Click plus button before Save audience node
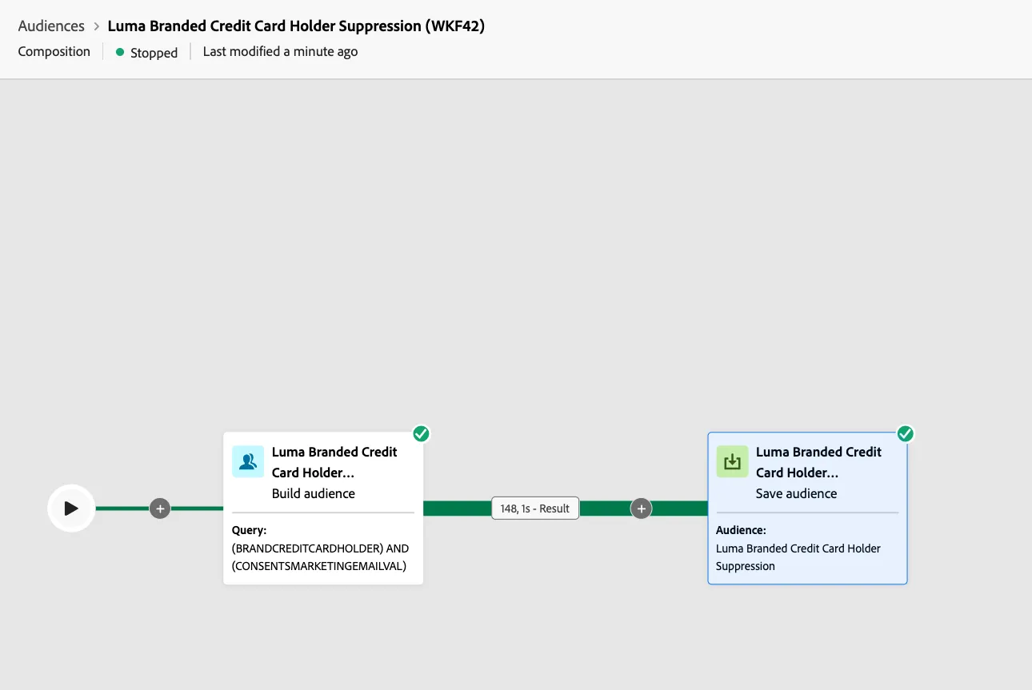Screen dimensions: 1032x690 [641, 508]
